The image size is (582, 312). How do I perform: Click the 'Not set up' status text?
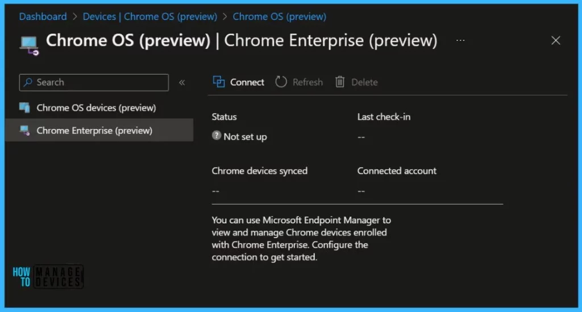245,136
